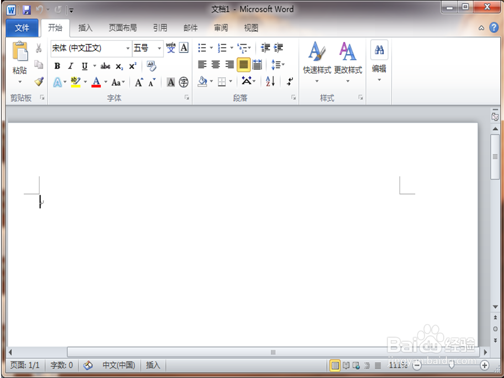Click 中文(中国) language indicator
The width and height of the screenshot is (504, 378).
[x=119, y=365]
